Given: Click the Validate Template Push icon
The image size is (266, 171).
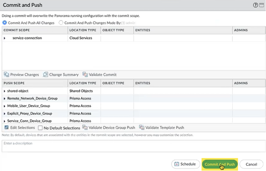Looking at the screenshot, I should tap(141, 127).
